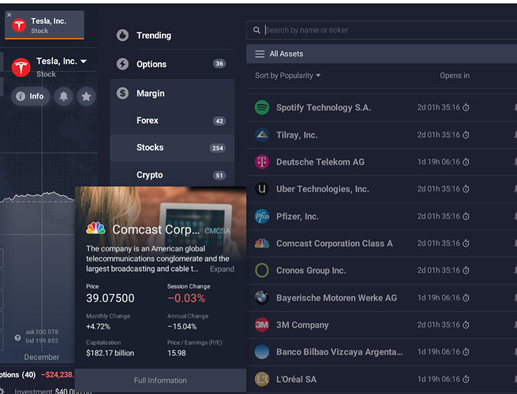Image resolution: width=517 pixels, height=394 pixels.
Task: Select Forex under Margin
Action: click(172, 121)
